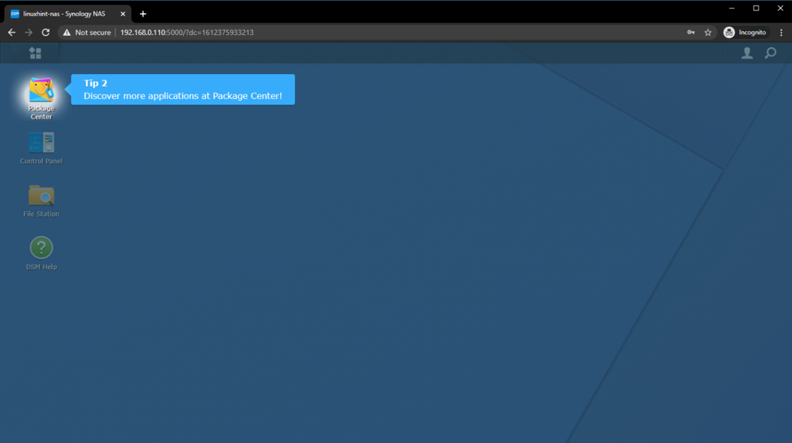Select the linuxhint-nas - Synology NAS tab
This screenshot has height=443, width=792.
coord(68,14)
